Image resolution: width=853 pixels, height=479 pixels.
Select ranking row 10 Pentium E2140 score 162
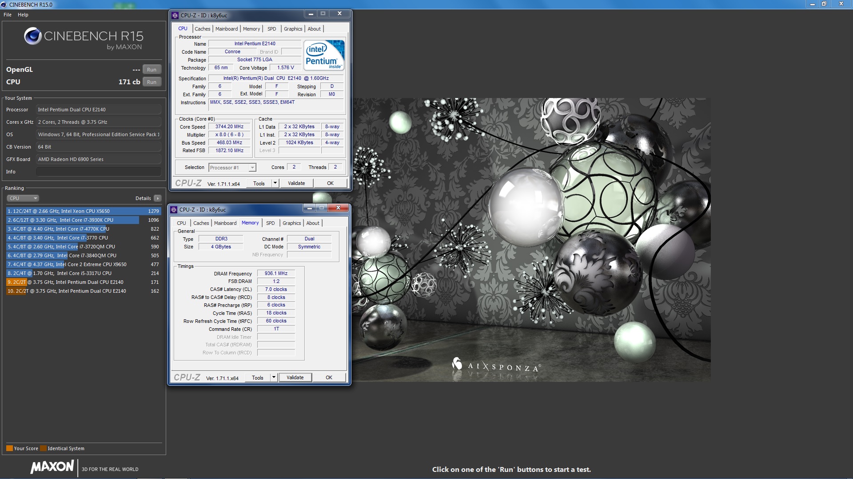tap(84, 291)
